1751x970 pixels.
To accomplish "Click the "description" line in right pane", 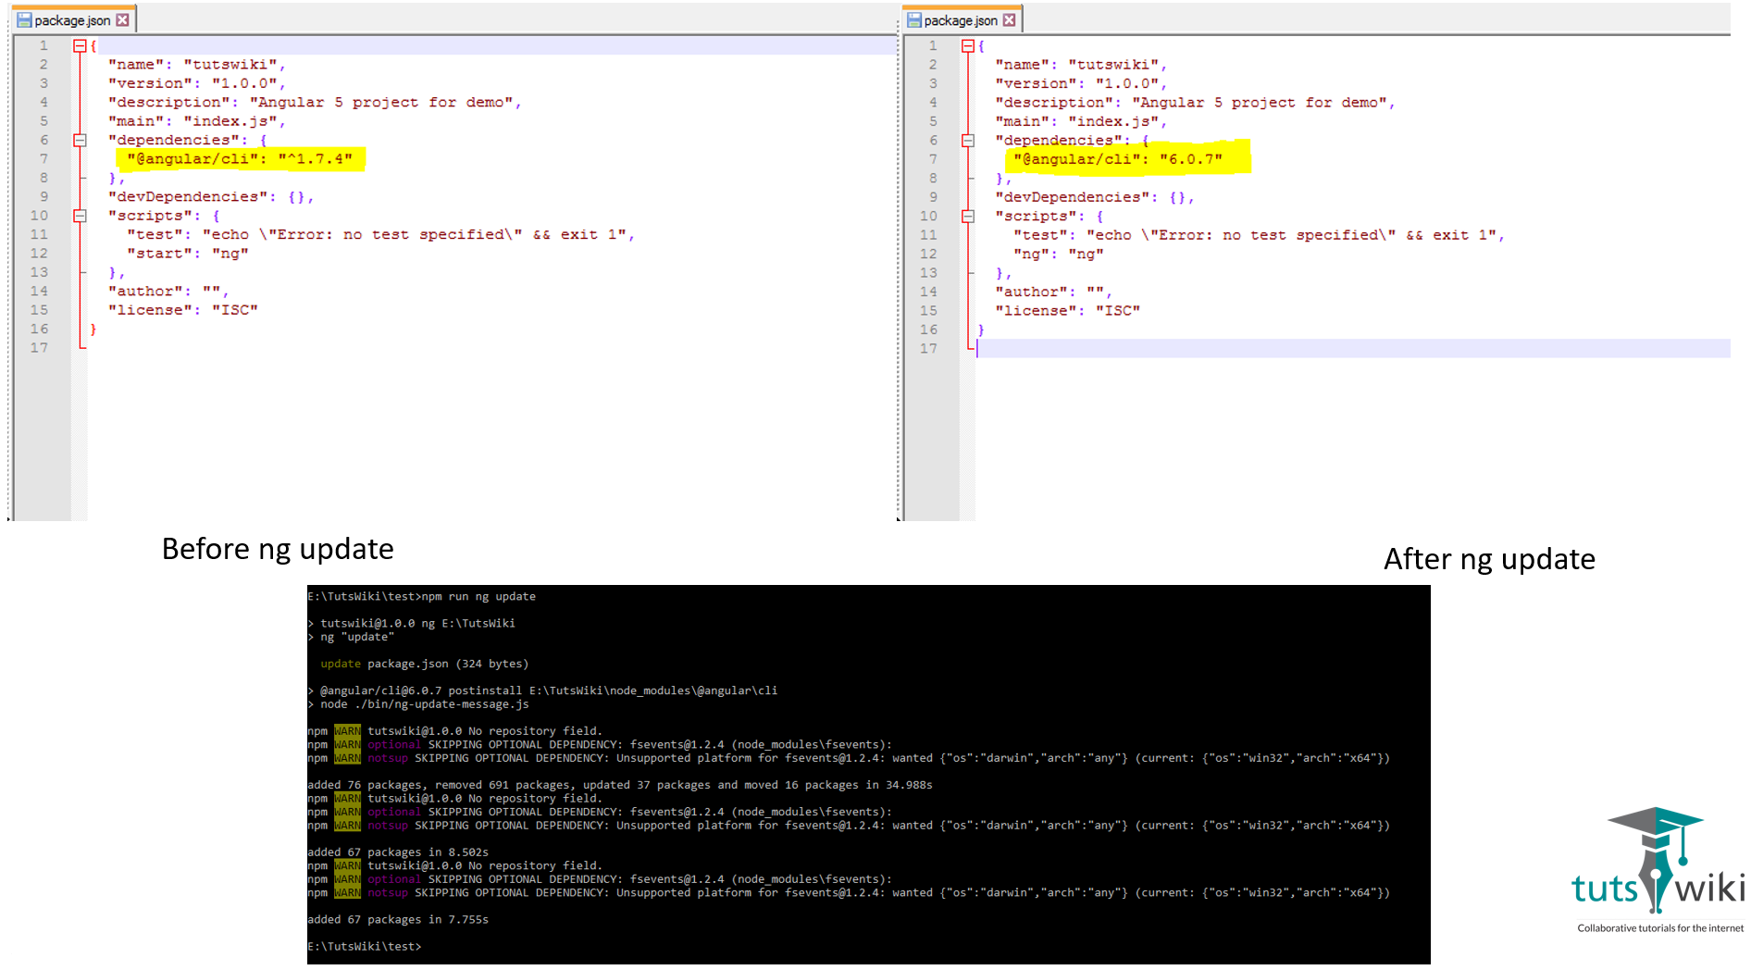I will (x=1195, y=103).
